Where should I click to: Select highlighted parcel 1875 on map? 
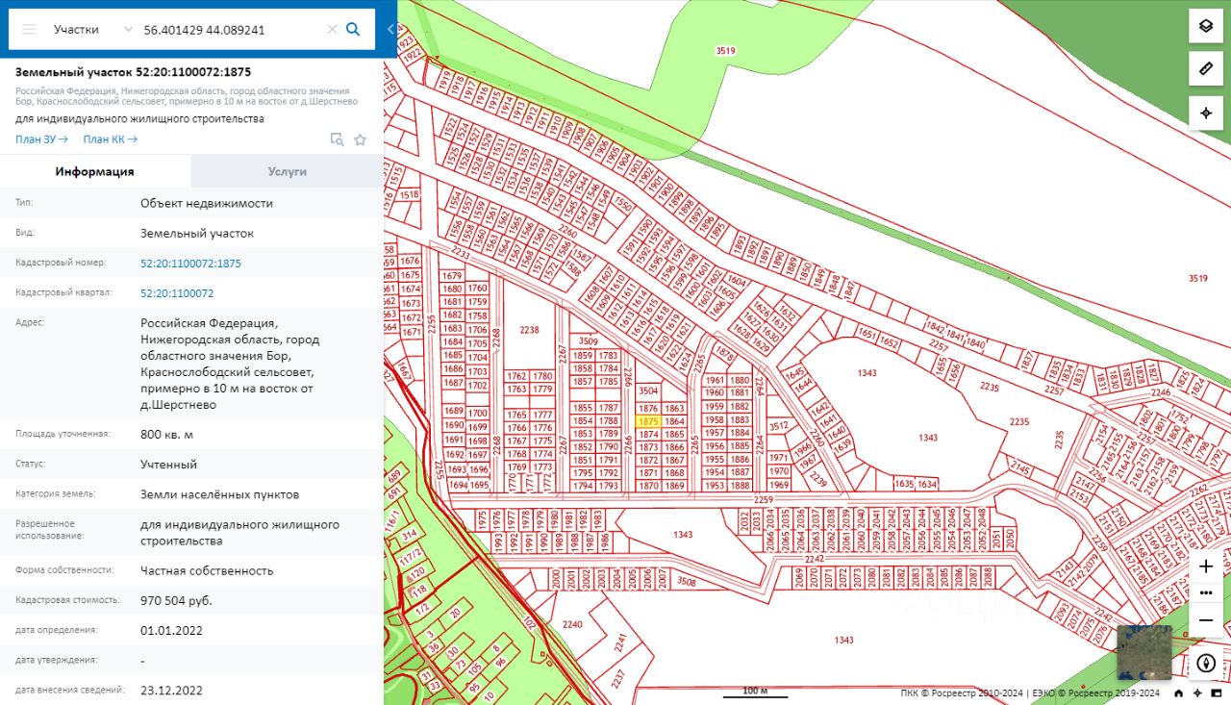647,421
